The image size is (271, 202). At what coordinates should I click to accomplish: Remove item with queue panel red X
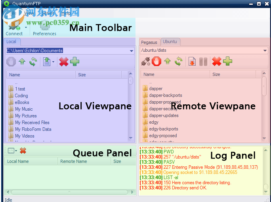pos(23,151)
